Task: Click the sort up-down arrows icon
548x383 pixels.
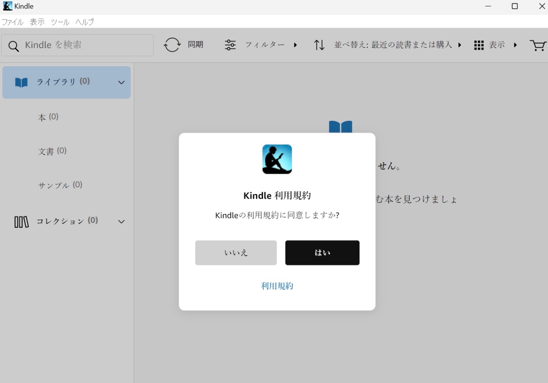Action: pos(319,45)
